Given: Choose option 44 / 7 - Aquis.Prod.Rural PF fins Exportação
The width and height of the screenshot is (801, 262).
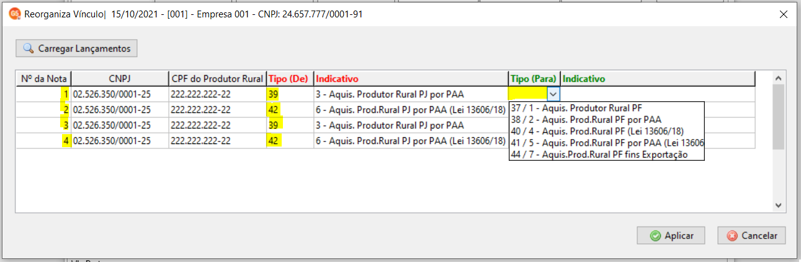Looking at the screenshot, I should (x=606, y=155).
